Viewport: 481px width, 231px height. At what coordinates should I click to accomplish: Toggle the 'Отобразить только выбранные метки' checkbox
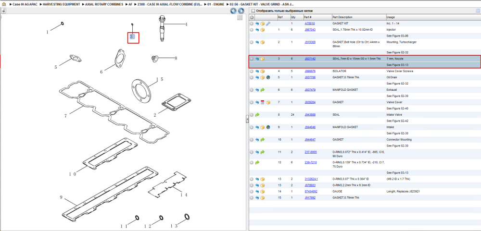(253, 11)
